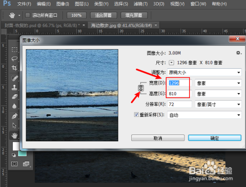Click the 高度(G) field showing 810
This screenshot has width=246, height=187.
(x=180, y=94)
